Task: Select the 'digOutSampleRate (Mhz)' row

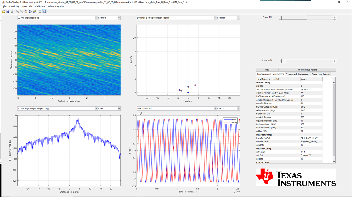Action: (x=289, y=121)
